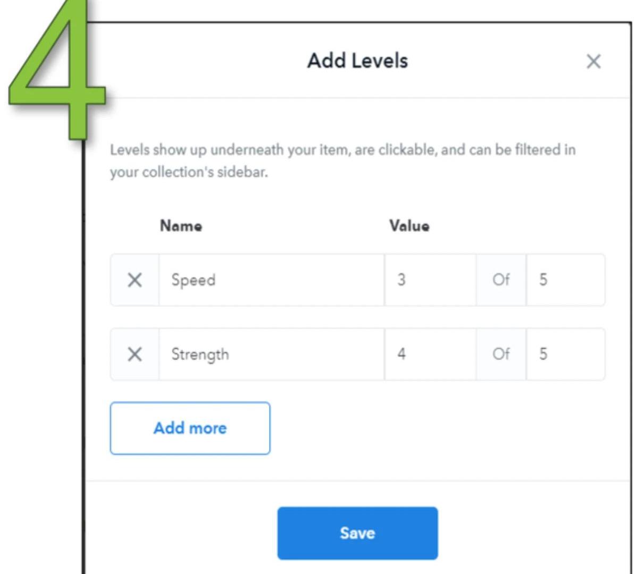Click the 'your collection's sidebar' text line
This screenshot has height=574, width=636.
click(x=189, y=173)
